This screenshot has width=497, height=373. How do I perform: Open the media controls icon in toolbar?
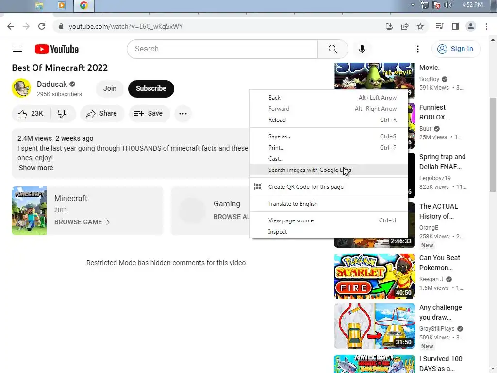439,26
